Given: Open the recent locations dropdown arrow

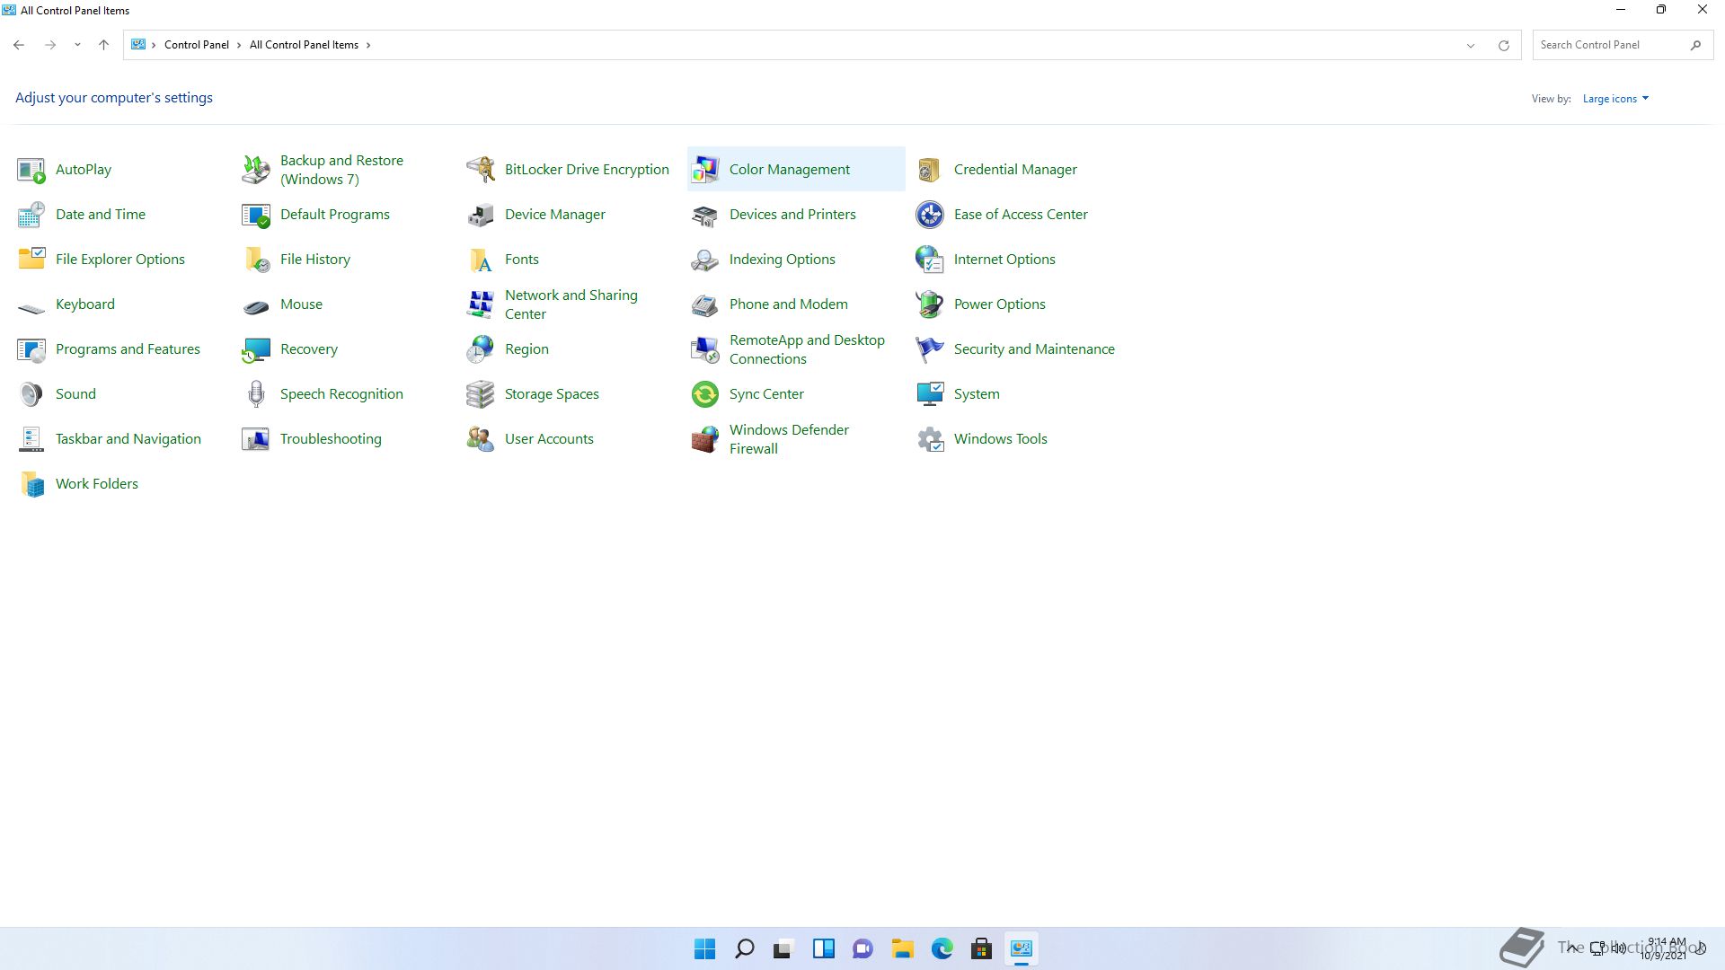Looking at the screenshot, I should (x=77, y=45).
